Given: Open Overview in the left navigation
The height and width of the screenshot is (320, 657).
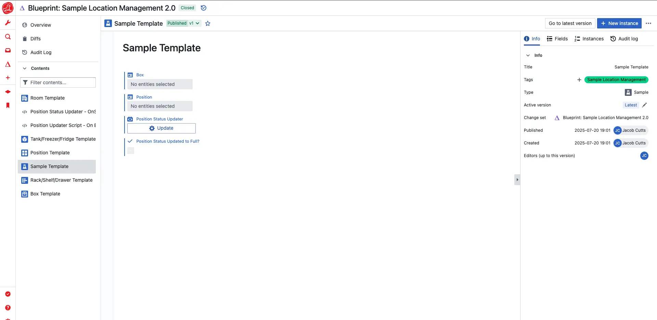Looking at the screenshot, I should click(x=57, y=25).
